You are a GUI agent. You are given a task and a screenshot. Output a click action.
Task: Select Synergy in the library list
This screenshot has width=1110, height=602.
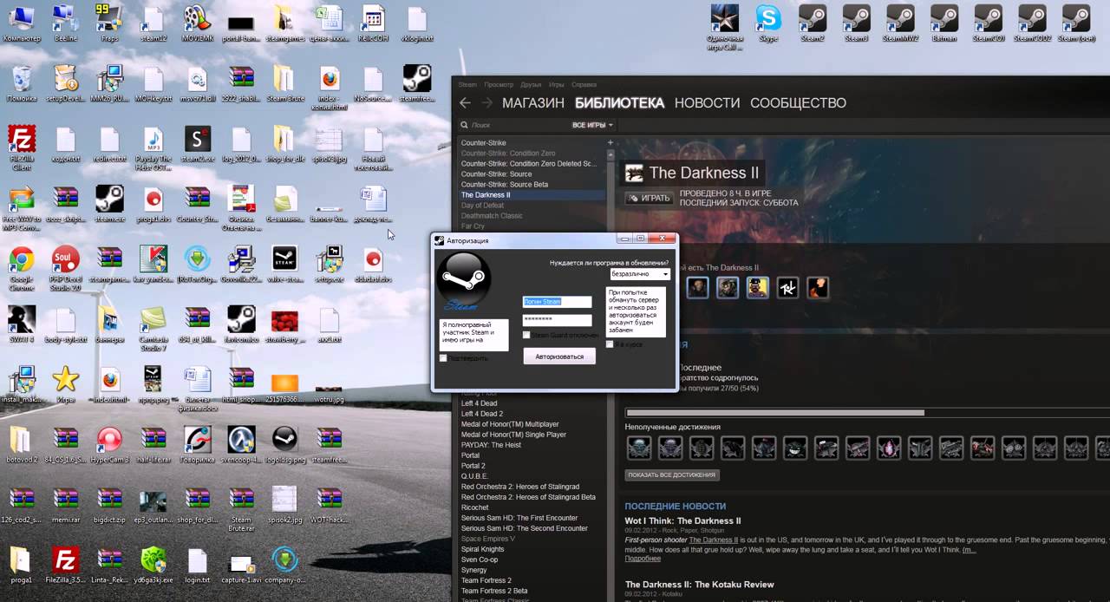click(x=474, y=570)
